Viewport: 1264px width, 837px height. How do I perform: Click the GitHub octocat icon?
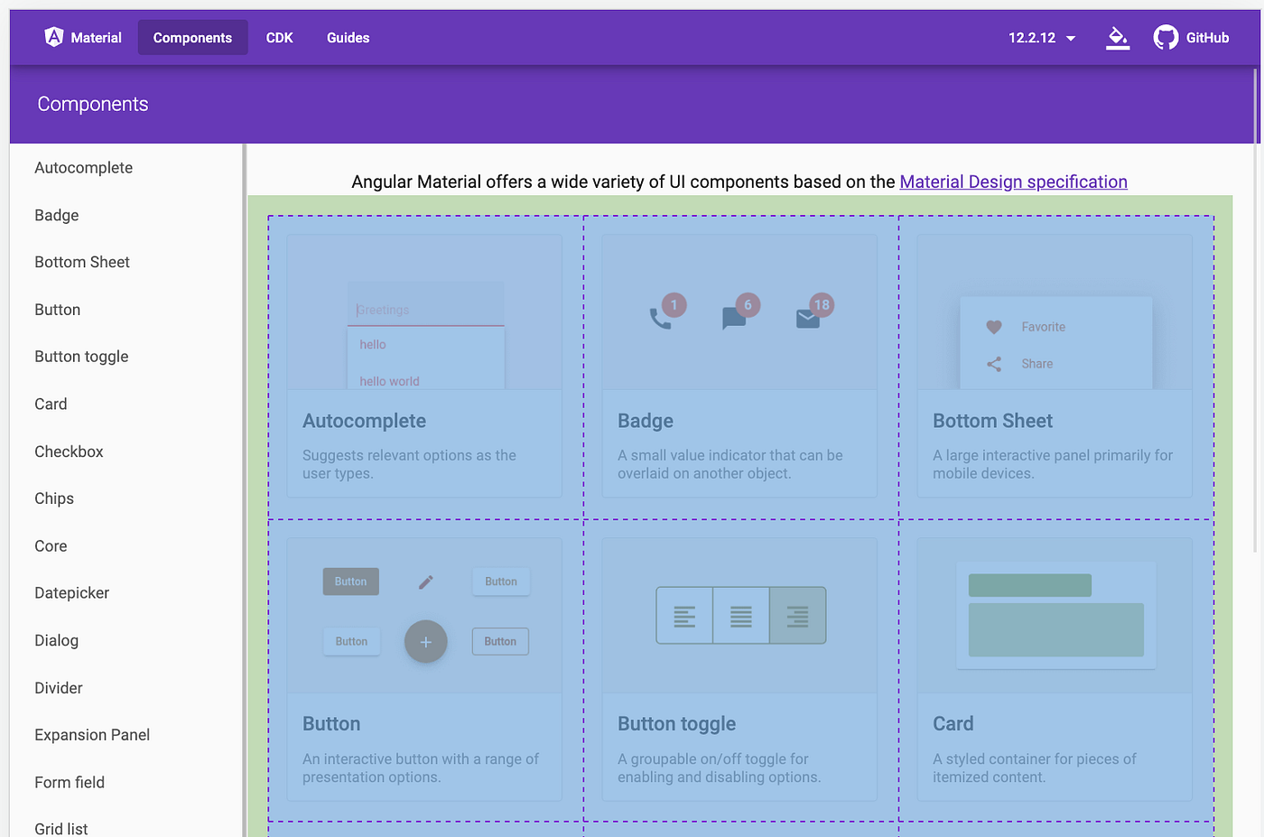(1166, 37)
